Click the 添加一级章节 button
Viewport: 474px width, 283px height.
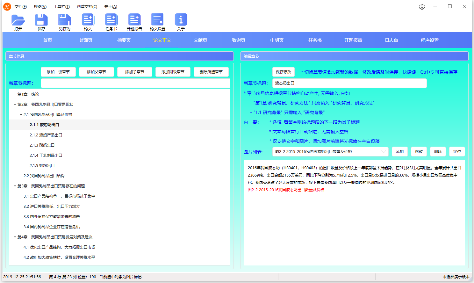(x=58, y=72)
